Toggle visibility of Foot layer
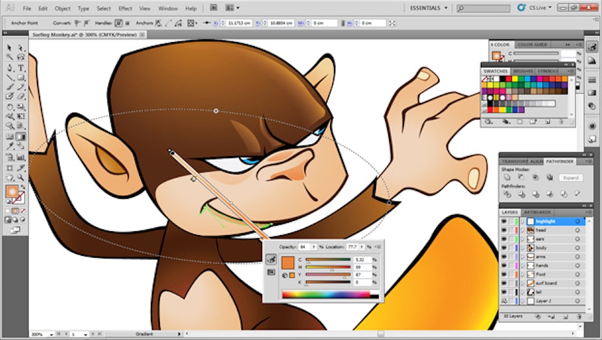Screen dimensions: 602x340 coord(504,275)
